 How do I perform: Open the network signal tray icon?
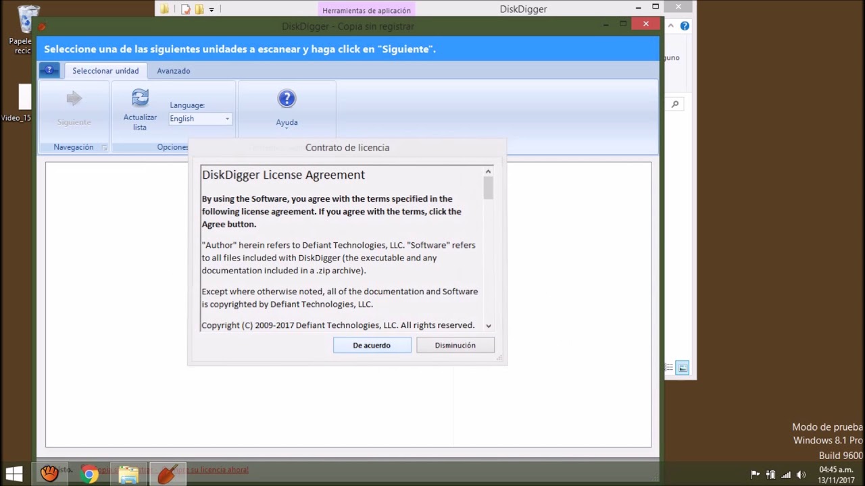pos(786,475)
